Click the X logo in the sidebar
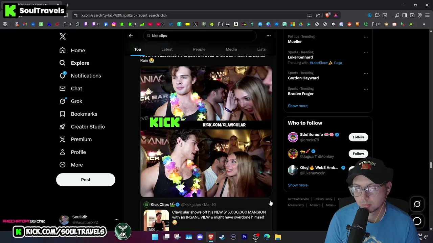The height and width of the screenshot is (243, 433). pyautogui.click(x=63, y=36)
